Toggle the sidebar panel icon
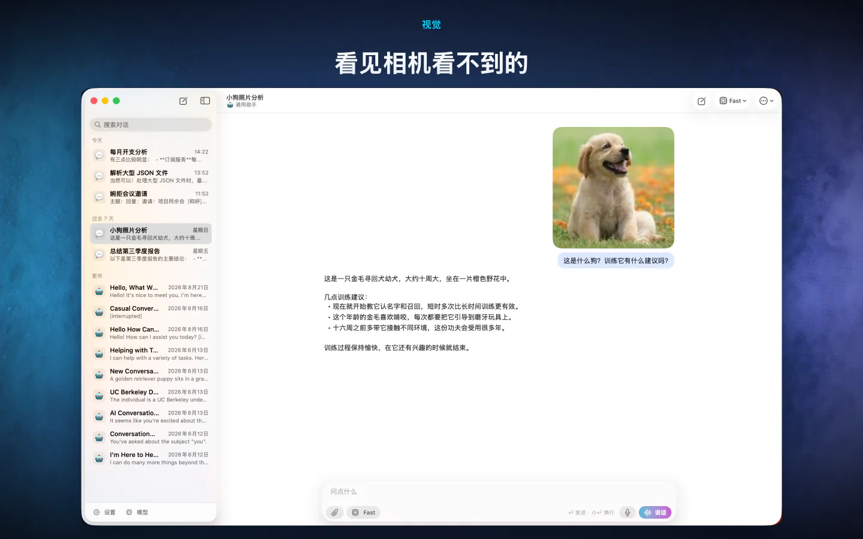The height and width of the screenshot is (539, 863). 205,101
